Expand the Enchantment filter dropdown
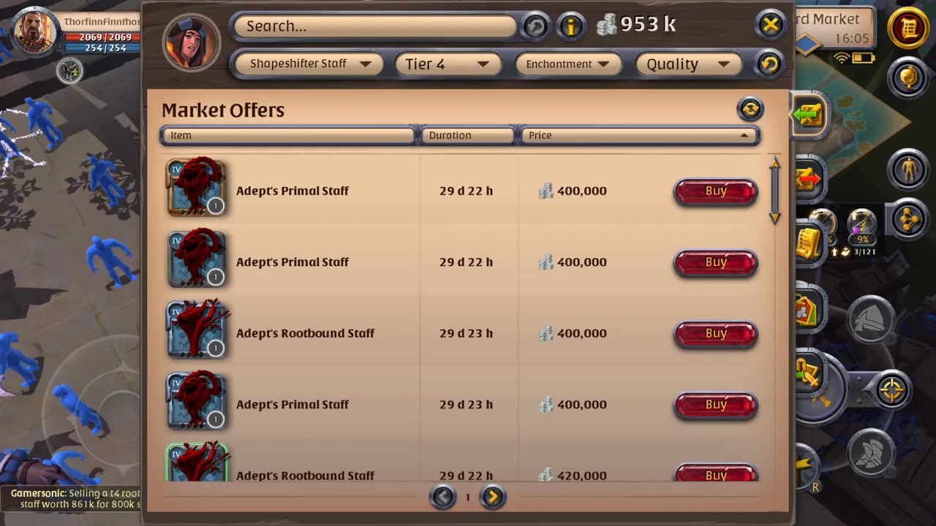Screen dimensions: 936x526 tap(567, 64)
